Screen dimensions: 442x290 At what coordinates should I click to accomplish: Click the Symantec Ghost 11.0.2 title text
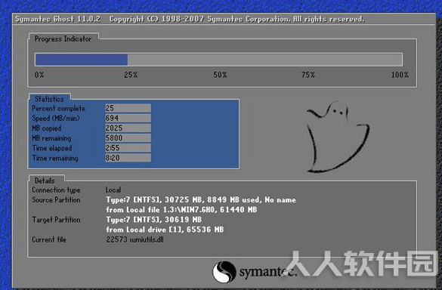coord(57,19)
